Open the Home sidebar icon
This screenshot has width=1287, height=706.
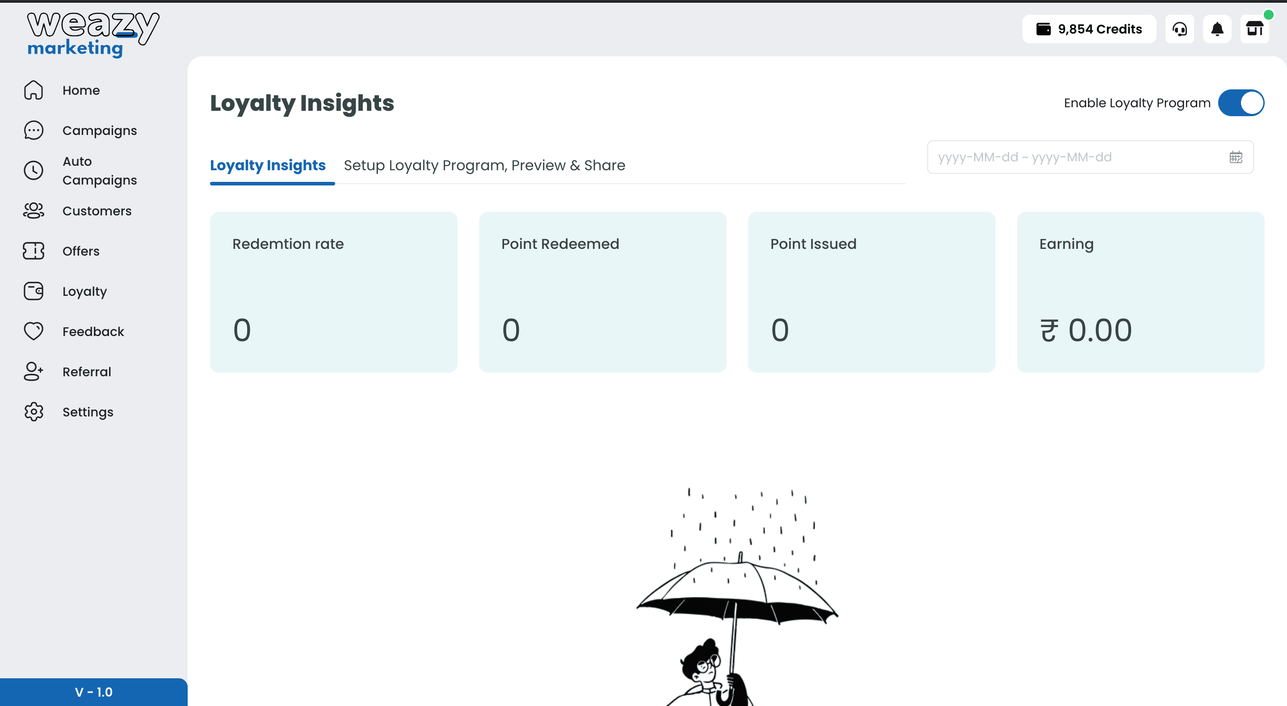coord(34,90)
